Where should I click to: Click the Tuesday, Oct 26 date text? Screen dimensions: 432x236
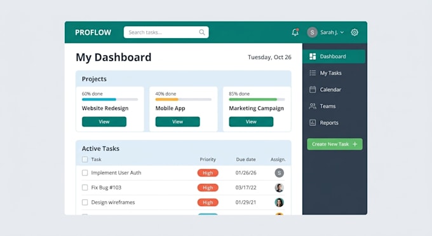tap(269, 57)
